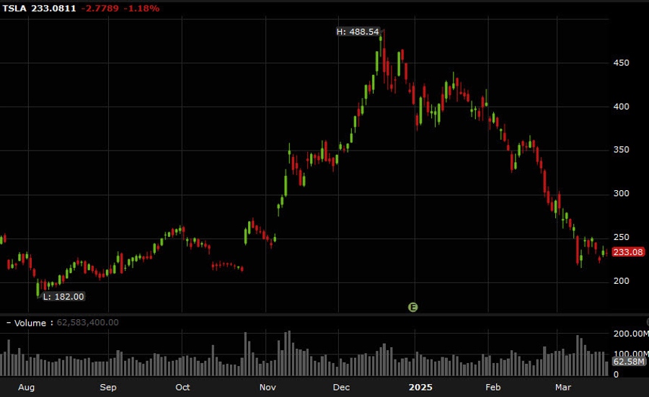Click the 62.58M volume tag
The height and width of the screenshot is (397, 649).
629,362
